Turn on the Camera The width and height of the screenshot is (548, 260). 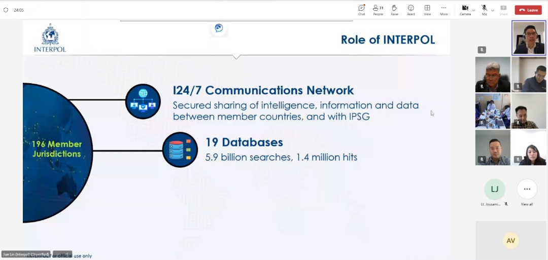pos(465,10)
